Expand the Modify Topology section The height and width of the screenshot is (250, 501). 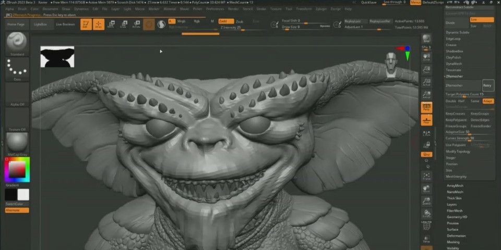tap(458, 152)
